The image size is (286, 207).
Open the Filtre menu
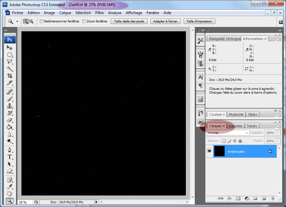click(x=99, y=13)
